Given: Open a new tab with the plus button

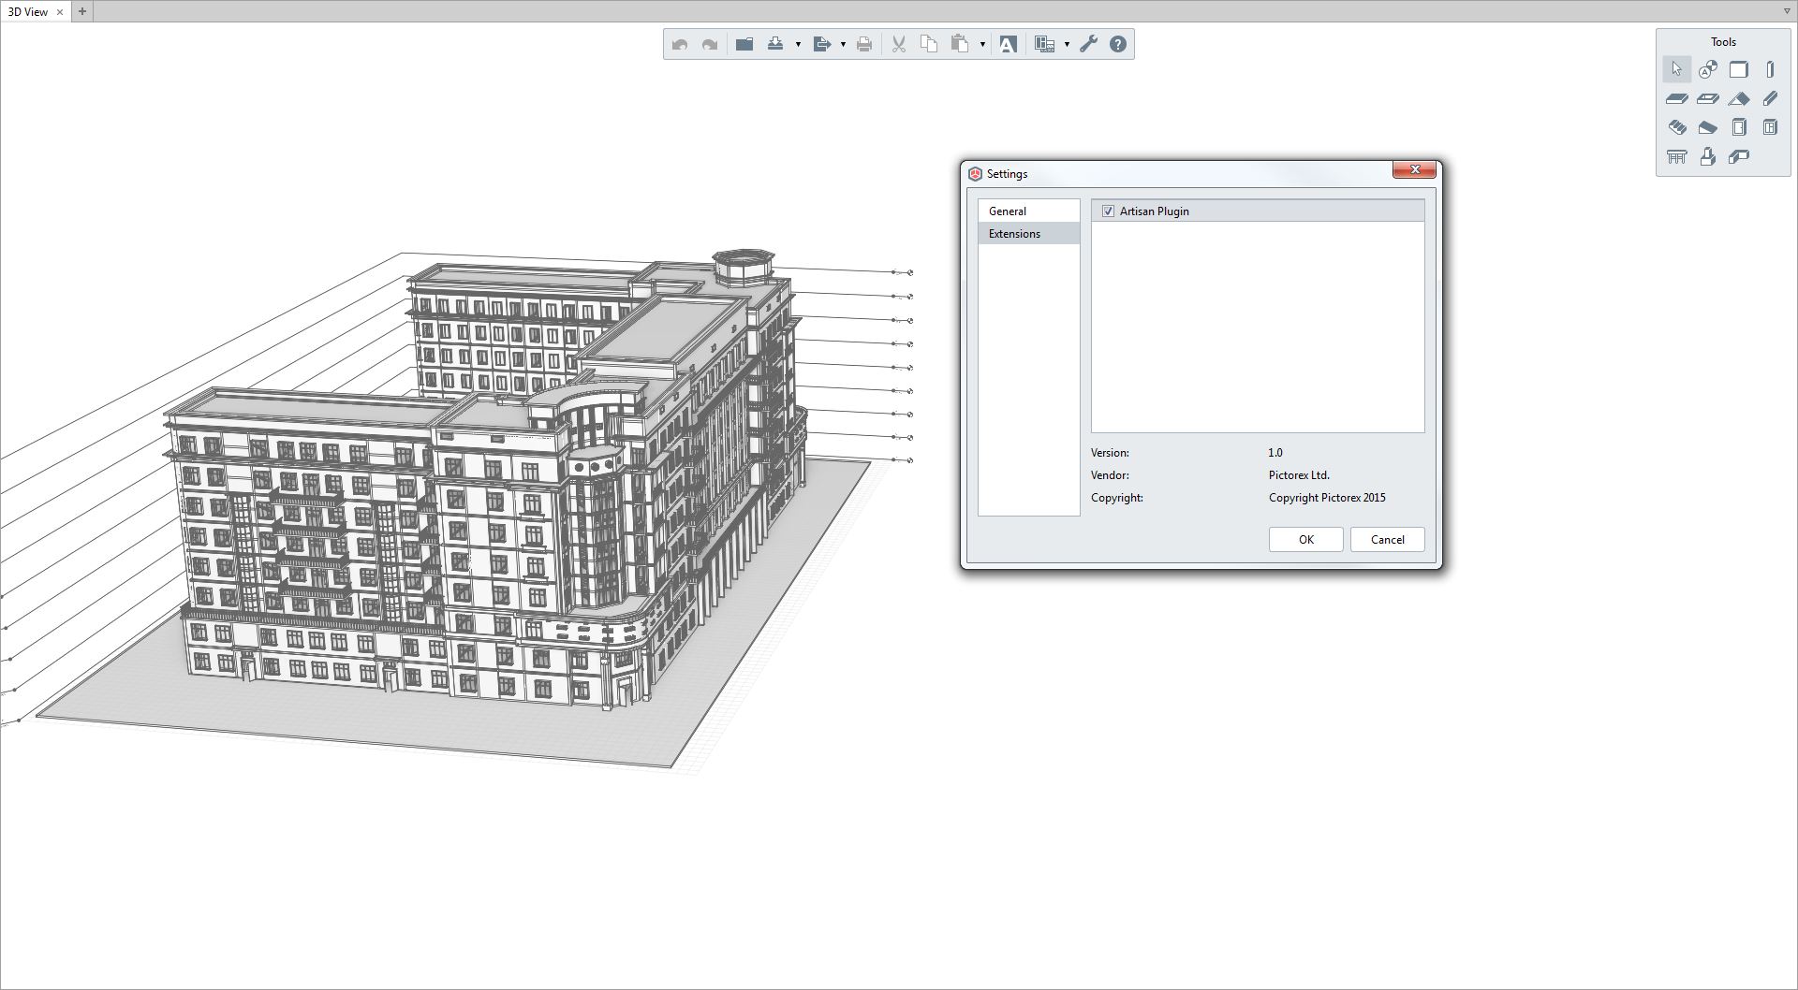Looking at the screenshot, I should point(82,11).
